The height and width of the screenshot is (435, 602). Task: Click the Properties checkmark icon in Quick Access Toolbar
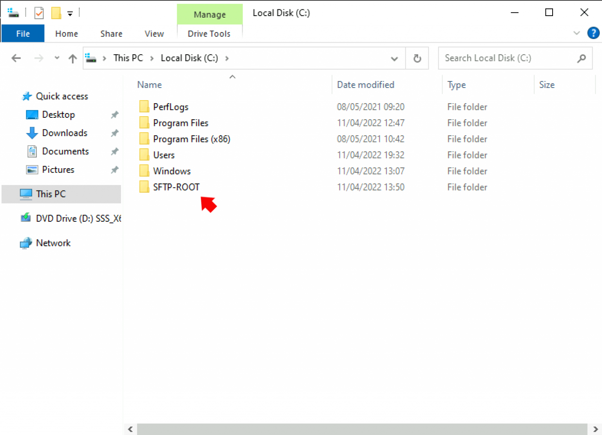click(38, 12)
